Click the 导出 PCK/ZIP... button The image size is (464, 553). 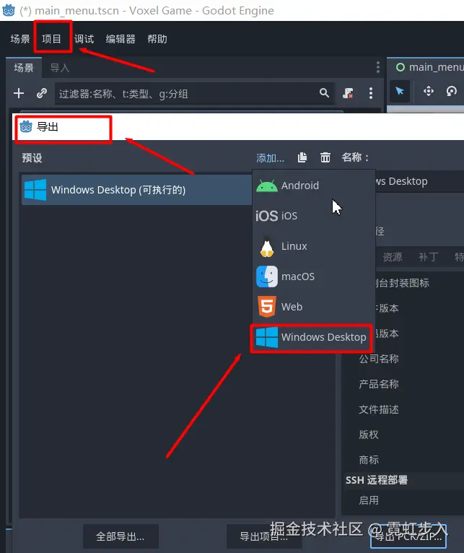point(408,536)
